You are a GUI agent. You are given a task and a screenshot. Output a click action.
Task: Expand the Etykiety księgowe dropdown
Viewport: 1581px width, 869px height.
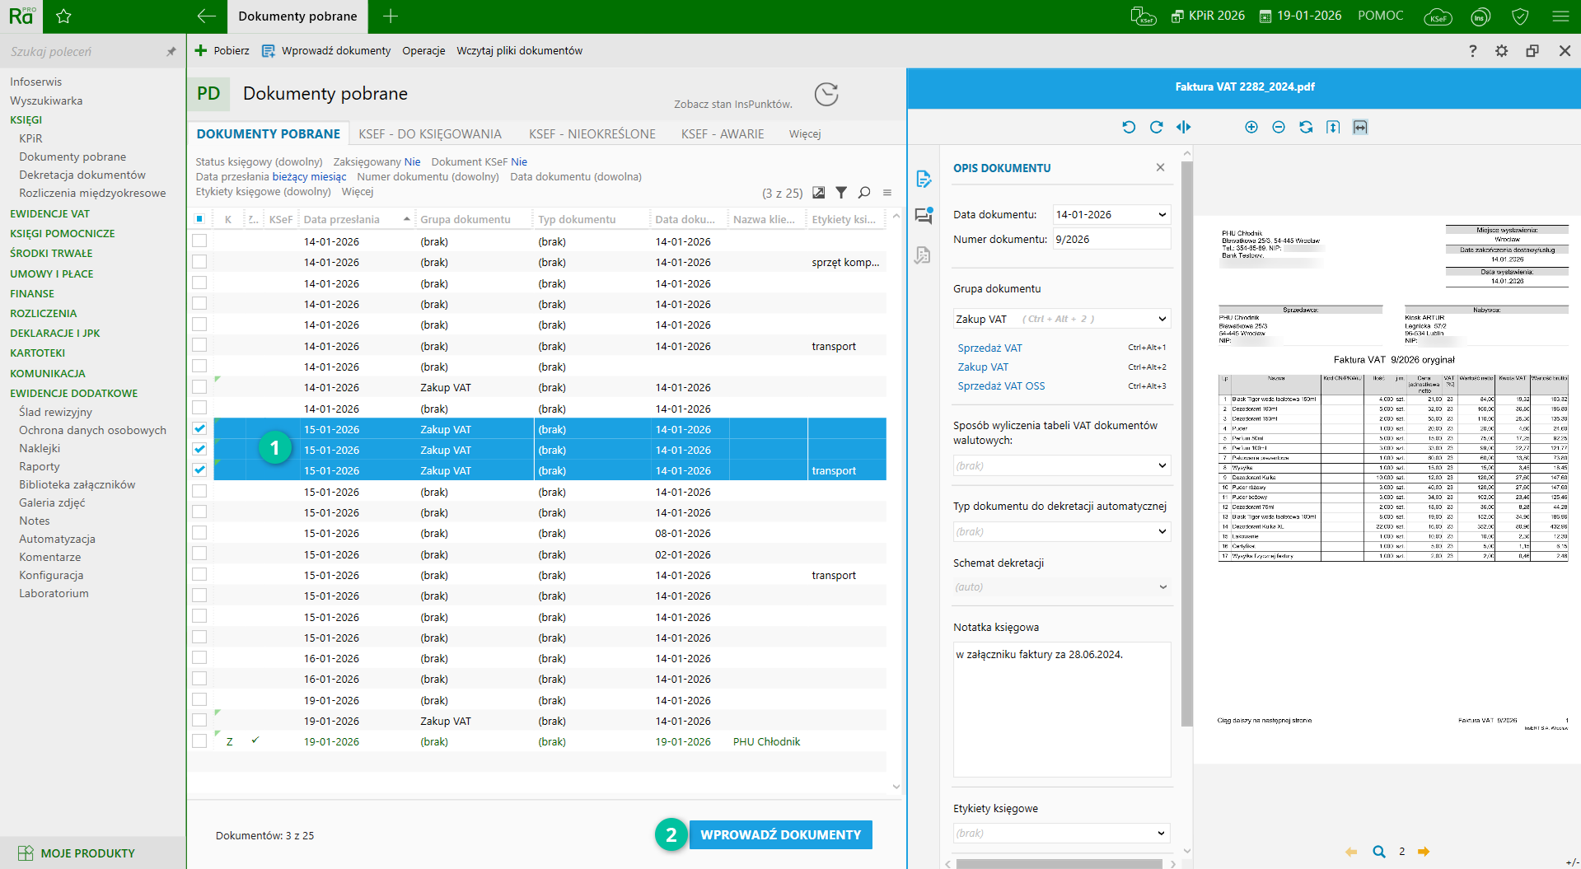[1161, 834]
